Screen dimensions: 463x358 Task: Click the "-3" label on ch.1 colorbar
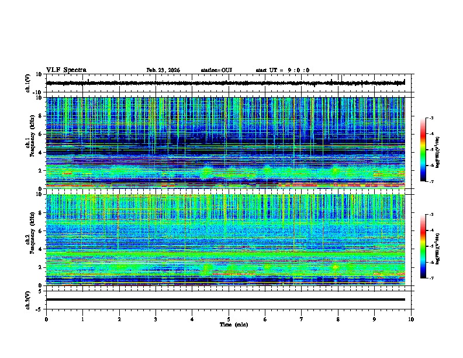pos(431,118)
